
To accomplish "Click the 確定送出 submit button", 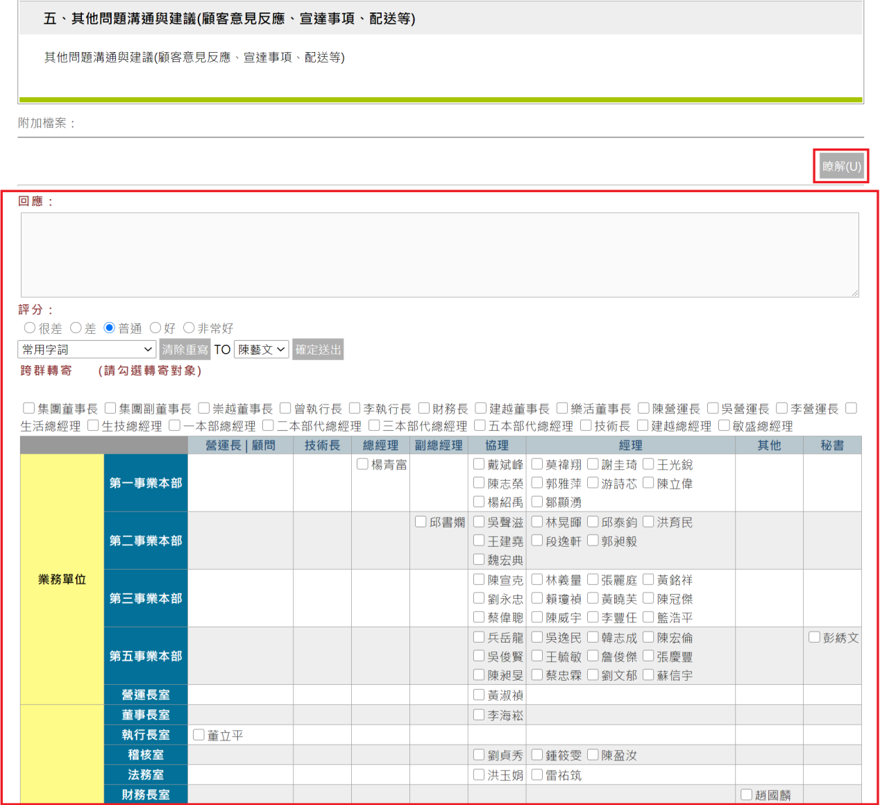I will pyautogui.click(x=318, y=350).
